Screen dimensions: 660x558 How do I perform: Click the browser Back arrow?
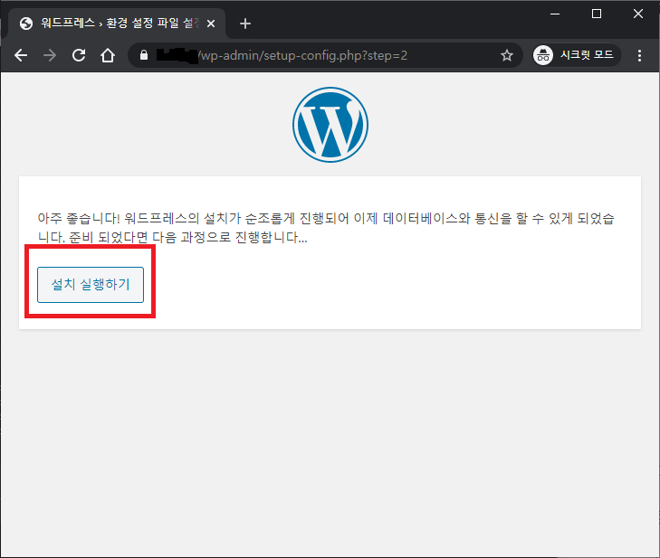[21, 55]
